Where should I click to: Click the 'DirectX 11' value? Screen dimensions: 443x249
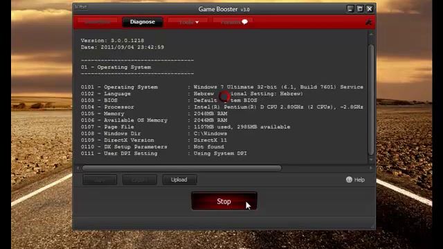click(x=210, y=140)
